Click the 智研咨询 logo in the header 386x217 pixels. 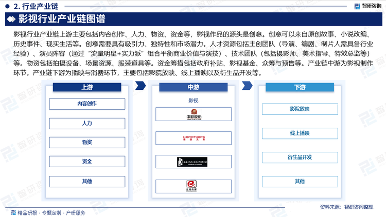coord(368,6)
